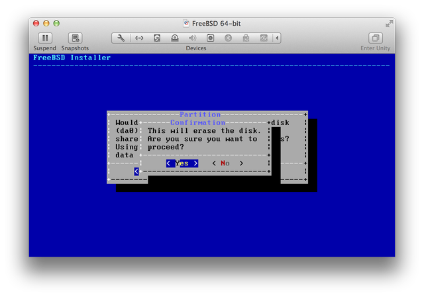Toggle full screen arrows in title bar
Screen dimensions: 424x297
pyautogui.click(x=389, y=24)
